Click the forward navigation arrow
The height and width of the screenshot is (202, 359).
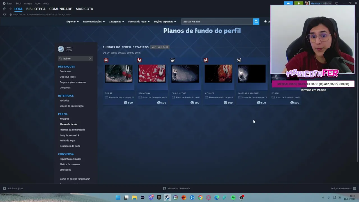10,9
